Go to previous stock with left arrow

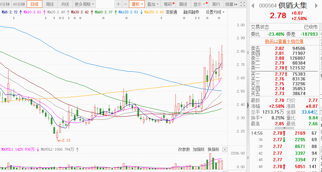(x=253, y=6)
